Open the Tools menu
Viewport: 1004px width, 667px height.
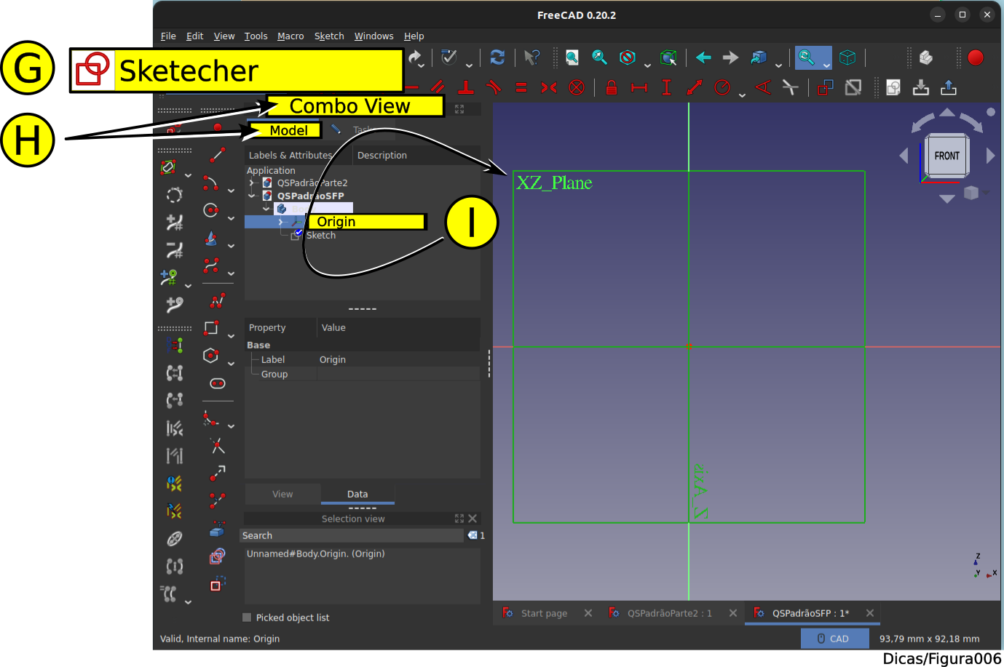(x=256, y=36)
